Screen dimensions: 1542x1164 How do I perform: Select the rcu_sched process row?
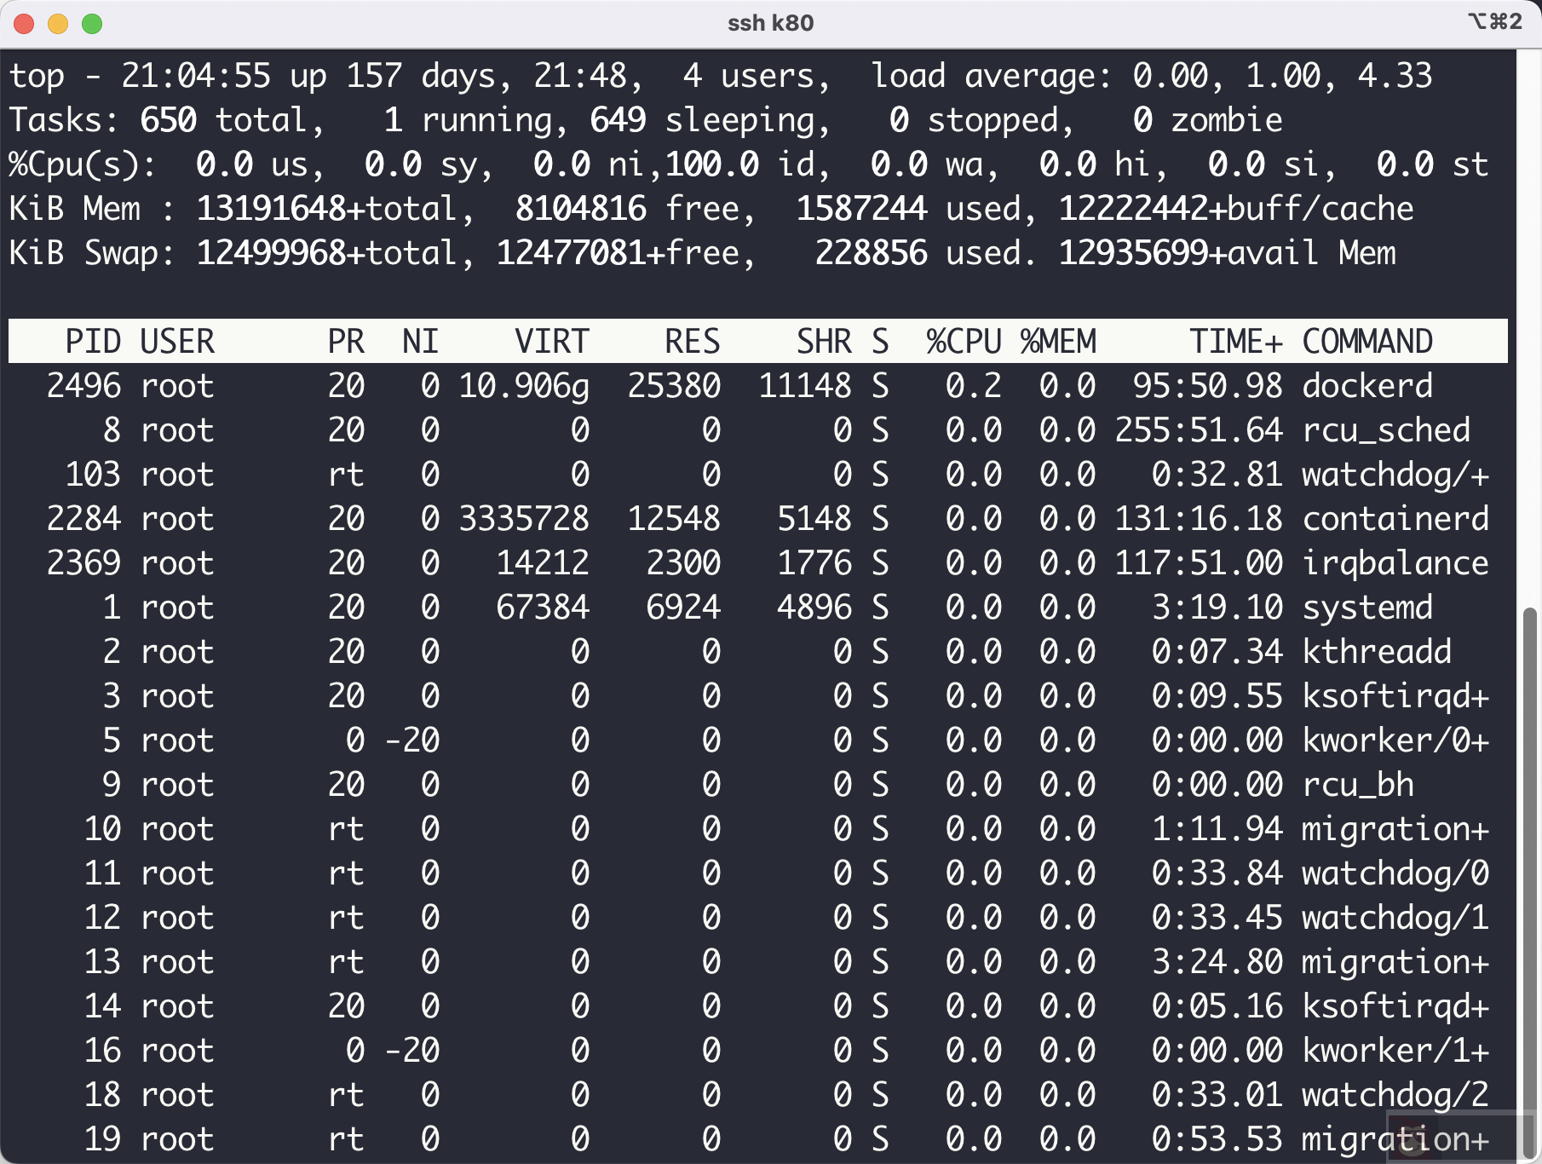click(x=767, y=429)
